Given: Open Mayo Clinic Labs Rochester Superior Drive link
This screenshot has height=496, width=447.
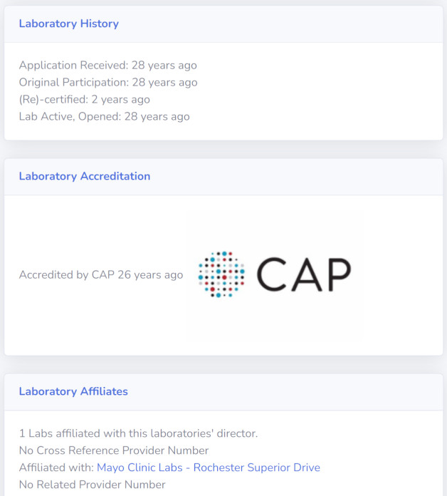Looking at the screenshot, I should point(209,467).
